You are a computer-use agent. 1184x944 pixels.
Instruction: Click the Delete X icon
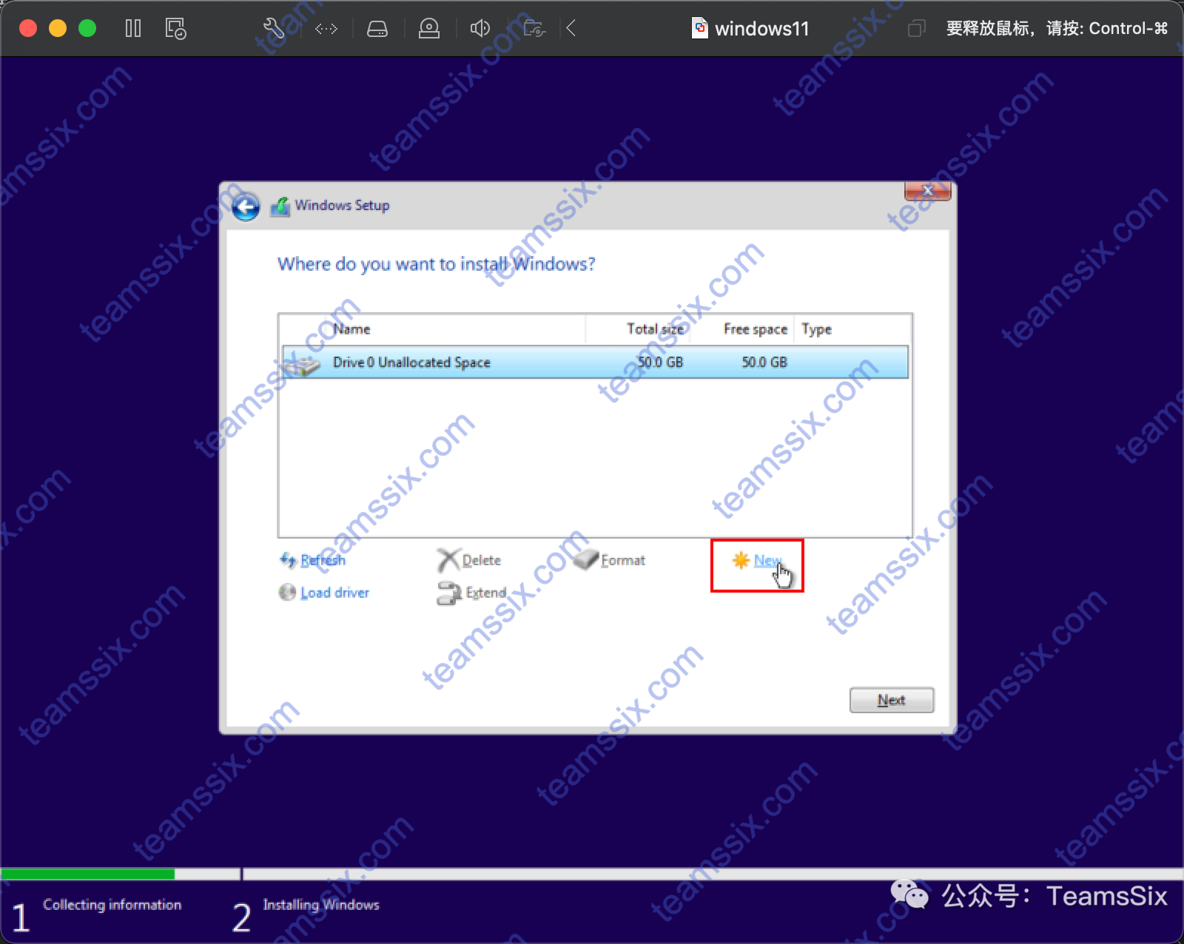click(x=448, y=560)
